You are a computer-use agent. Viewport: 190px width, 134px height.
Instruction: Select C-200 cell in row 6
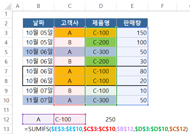[x=101, y=62]
